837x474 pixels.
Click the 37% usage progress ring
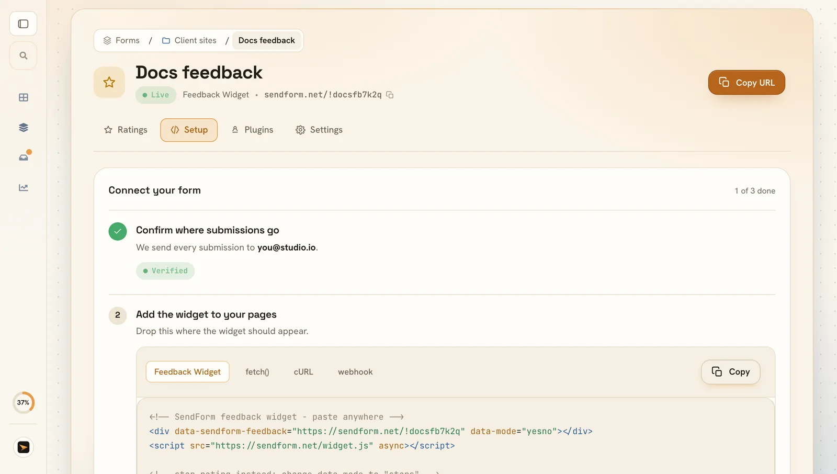[24, 402]
